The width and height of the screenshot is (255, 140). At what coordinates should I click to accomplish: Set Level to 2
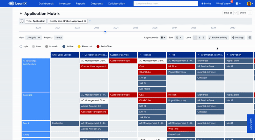199,37
